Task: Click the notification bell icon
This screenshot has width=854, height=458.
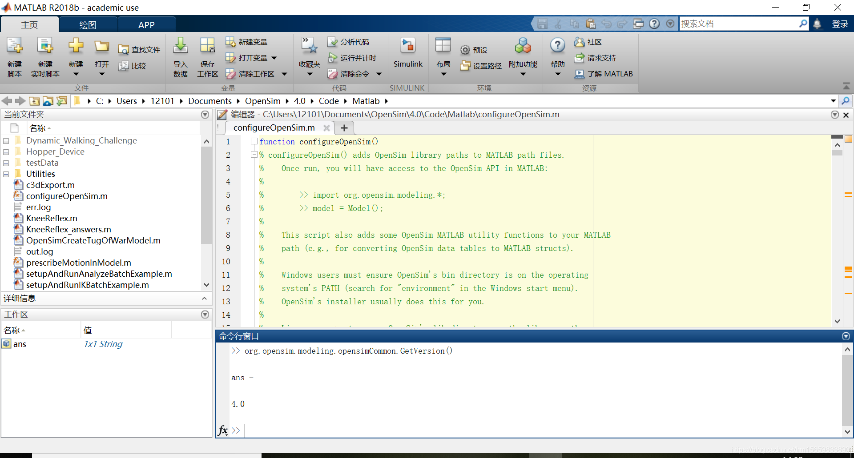Action: pyautogui.click(x=817, y=24)
